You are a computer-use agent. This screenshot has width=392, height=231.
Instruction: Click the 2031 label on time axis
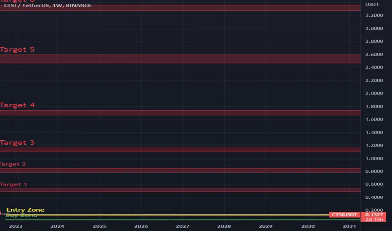(x=349, y=226)
